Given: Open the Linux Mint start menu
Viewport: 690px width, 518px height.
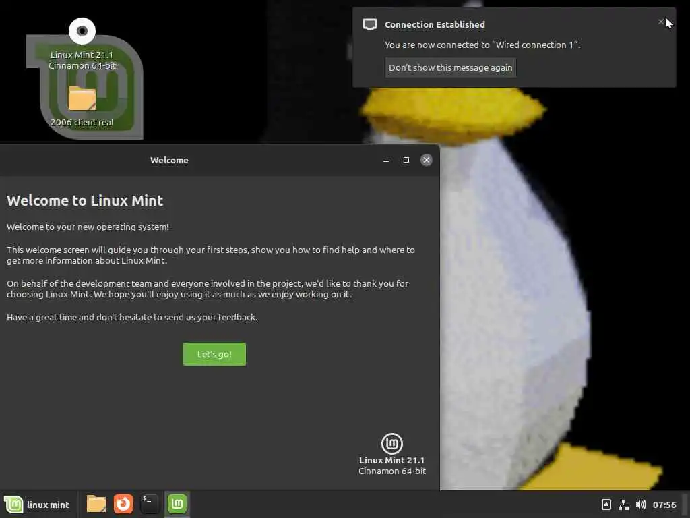Looking at the screenshot, I should point(37,505).
